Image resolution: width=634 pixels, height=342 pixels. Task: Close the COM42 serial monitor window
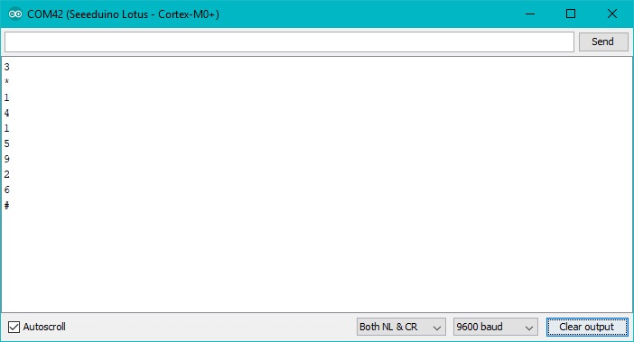(612, 14)
